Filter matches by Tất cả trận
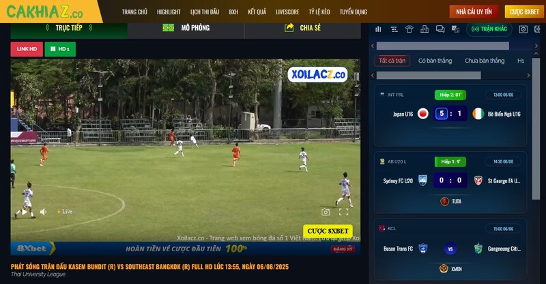 (x=392, y=61)
